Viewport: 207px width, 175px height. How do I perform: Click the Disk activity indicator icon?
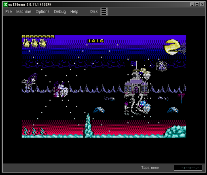(x=104, y=11)
